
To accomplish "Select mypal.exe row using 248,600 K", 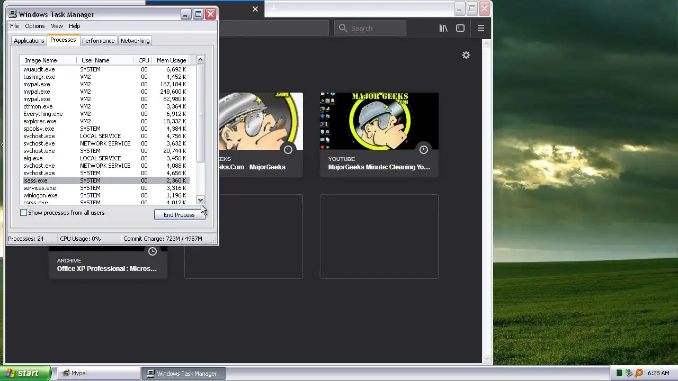I will 105,92.
